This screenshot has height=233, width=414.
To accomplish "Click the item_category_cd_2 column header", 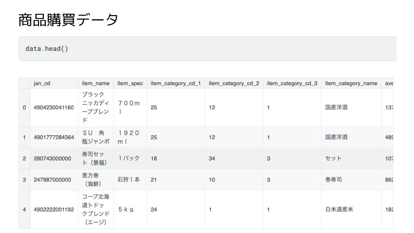I will pos(234,83).
